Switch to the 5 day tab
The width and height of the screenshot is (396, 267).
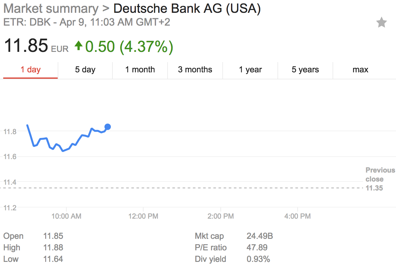pyautogui.click(x=85, y=70)
